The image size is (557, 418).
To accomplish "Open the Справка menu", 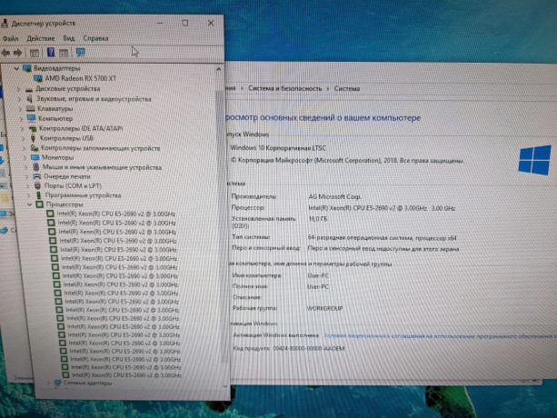I will 95,38.
